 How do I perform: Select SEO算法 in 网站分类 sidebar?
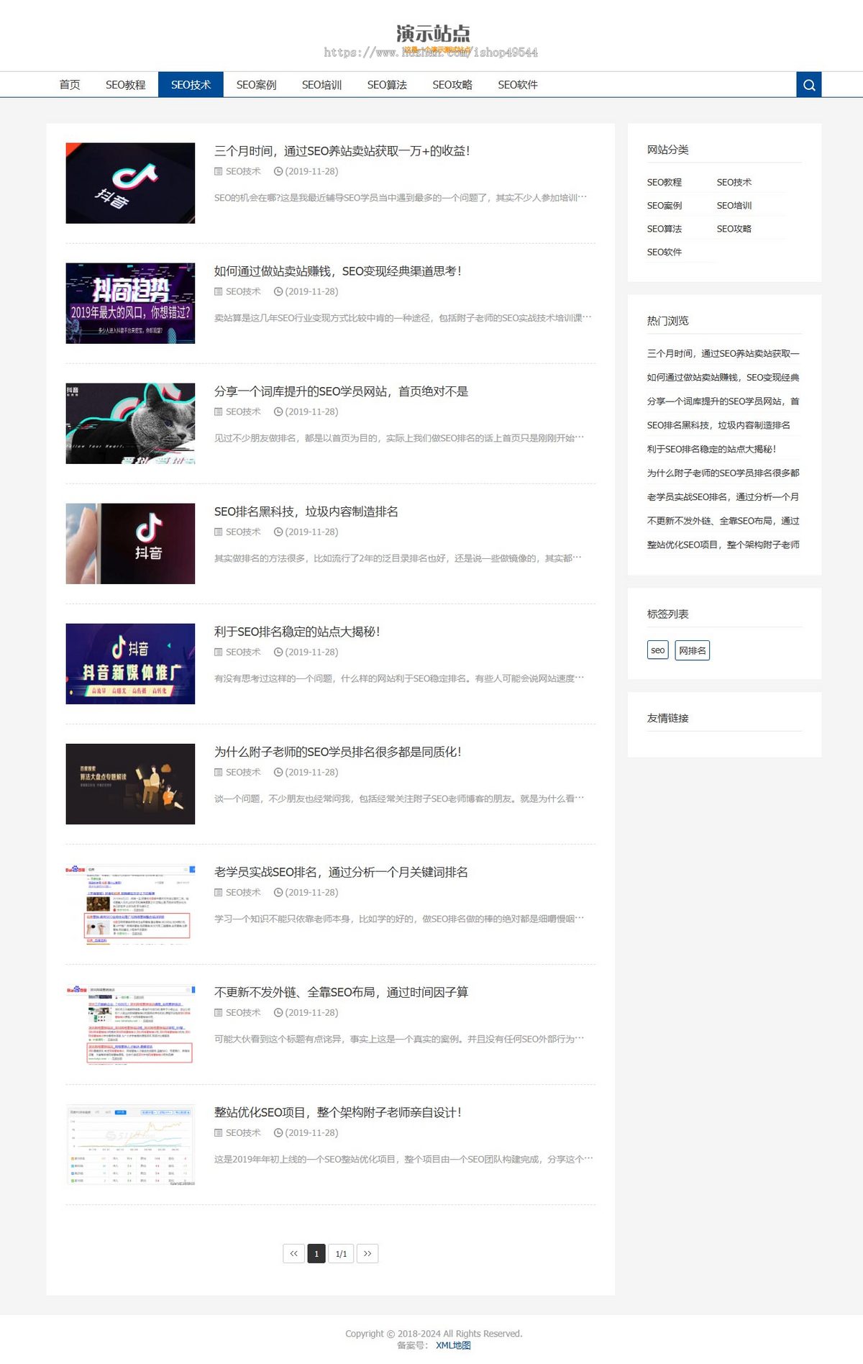point(665,229)
